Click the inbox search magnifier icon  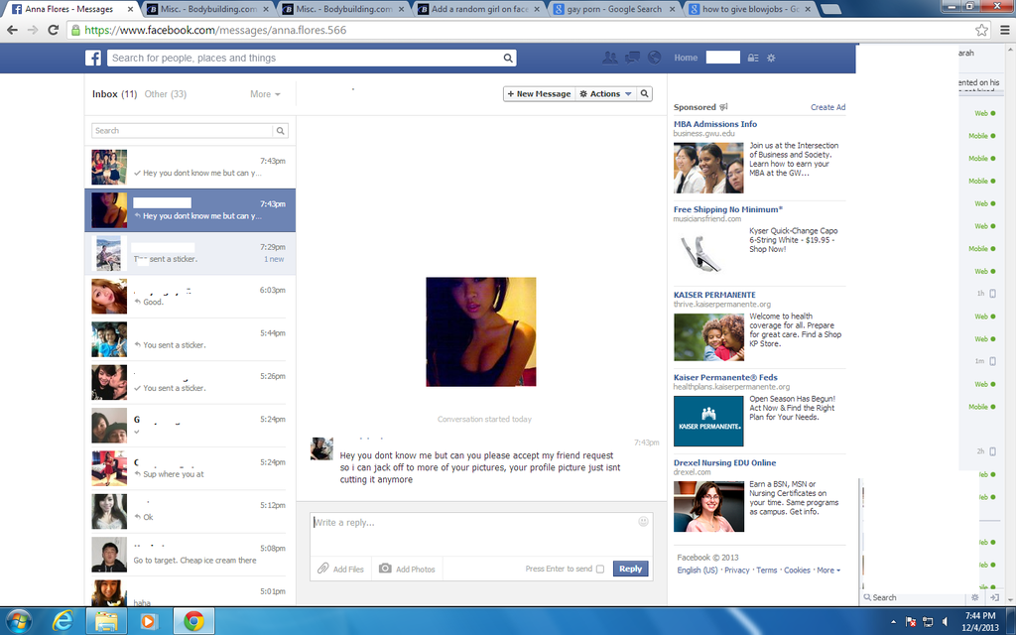[281, 131]
